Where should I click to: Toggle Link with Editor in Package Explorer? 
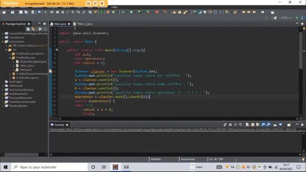[33, 29]
